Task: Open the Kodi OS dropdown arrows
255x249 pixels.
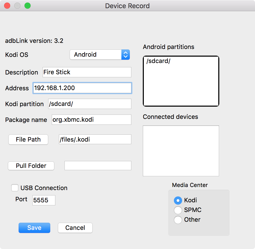Action: (x=125, y=55)
